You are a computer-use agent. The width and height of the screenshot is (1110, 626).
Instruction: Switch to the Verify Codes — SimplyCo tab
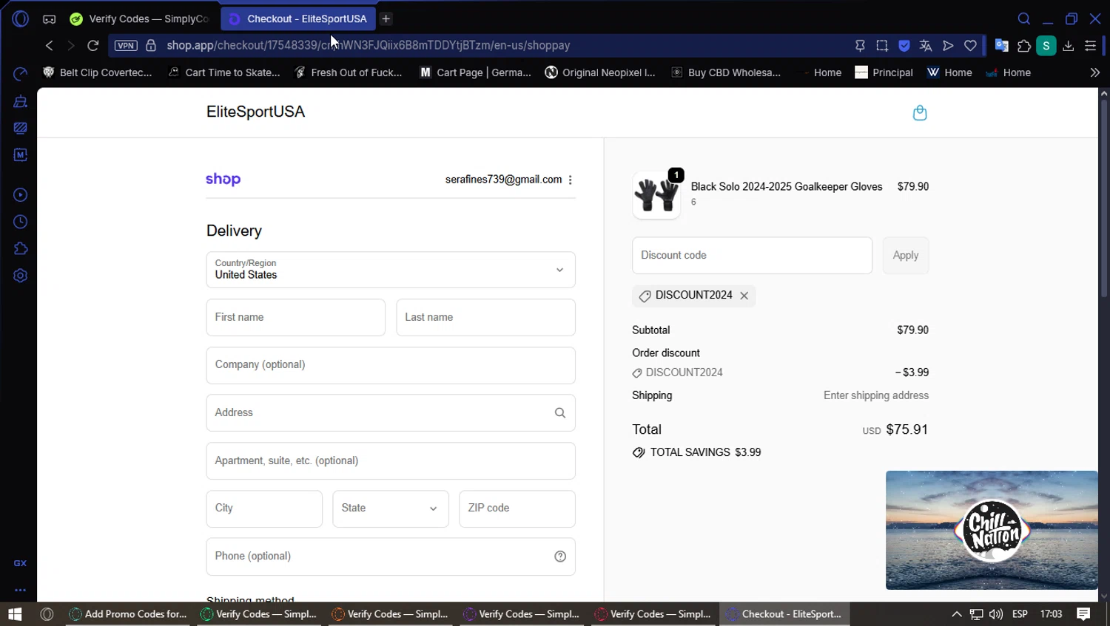139,18
